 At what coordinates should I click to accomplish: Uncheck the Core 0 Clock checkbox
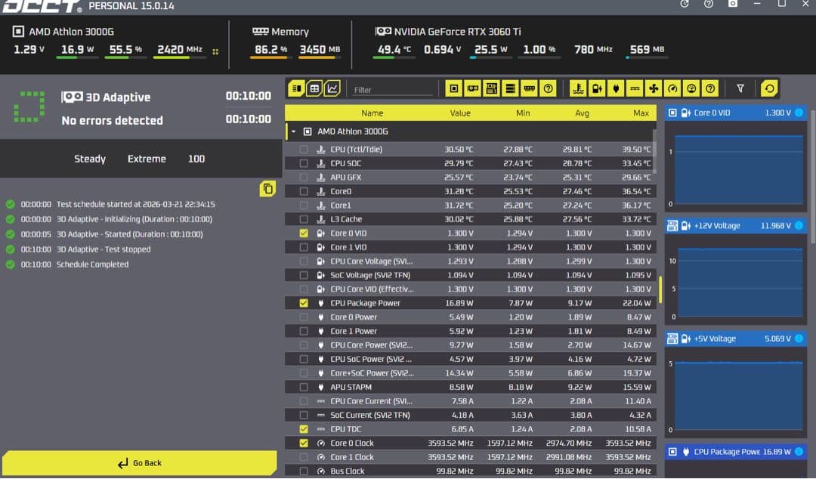point(304,443)
